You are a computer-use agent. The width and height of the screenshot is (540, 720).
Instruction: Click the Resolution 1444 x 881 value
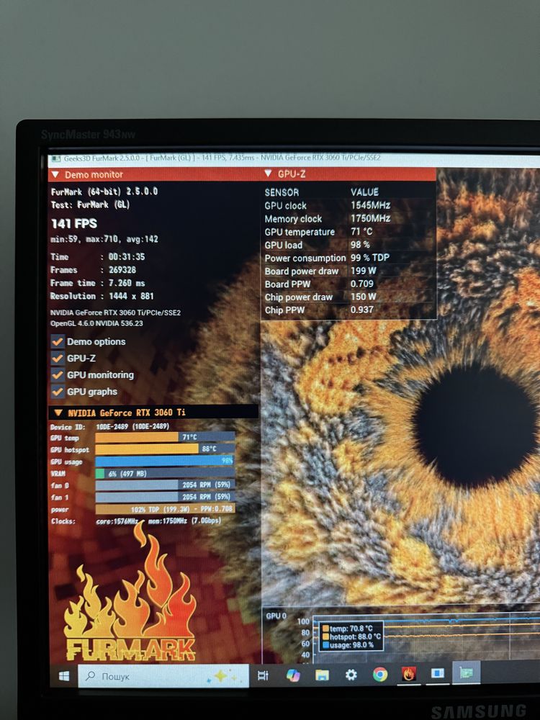(x=131, y=296)
